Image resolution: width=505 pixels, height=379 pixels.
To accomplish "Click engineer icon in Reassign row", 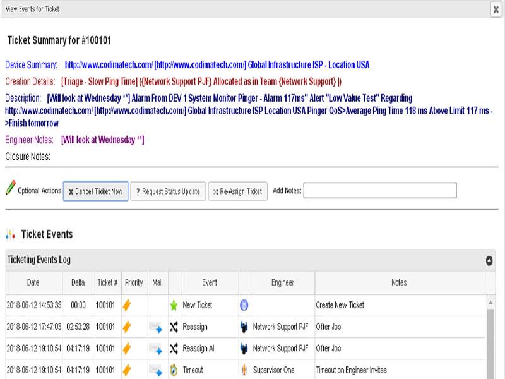I will 244,327.
